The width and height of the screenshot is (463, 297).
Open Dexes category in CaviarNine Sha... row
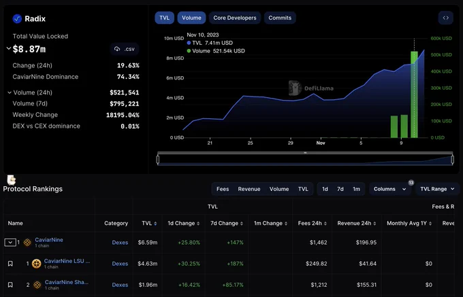[x=120, y=285]
